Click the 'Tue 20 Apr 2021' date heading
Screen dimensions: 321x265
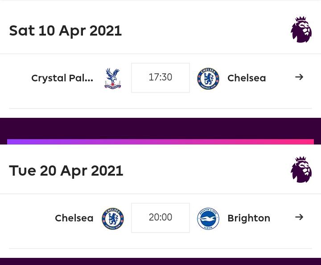pos(66,171)
